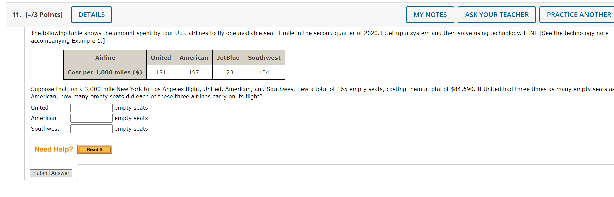Click the Southwest cost value 134
Image resolution: width=614 pixels, height=197 pixels.
point(264,72)
